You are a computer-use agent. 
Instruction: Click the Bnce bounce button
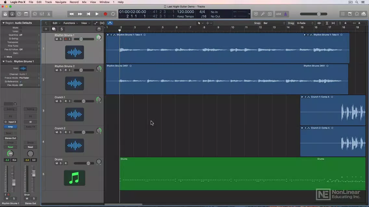click(27, 195)
